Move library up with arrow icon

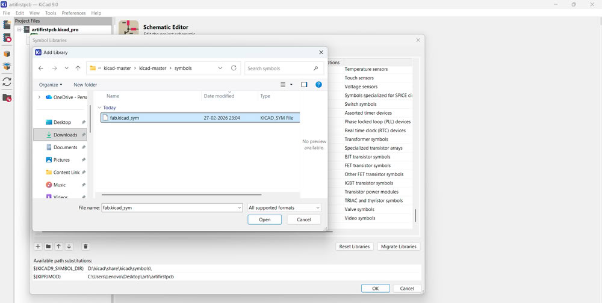coord(59,246)
